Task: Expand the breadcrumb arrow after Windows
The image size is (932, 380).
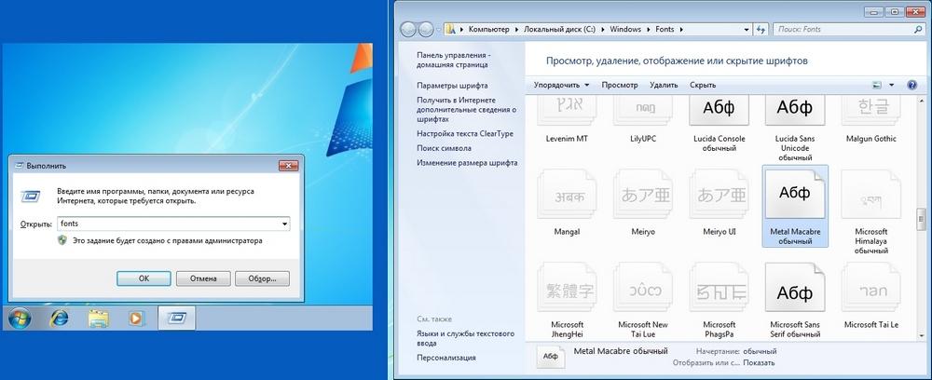Action: [x=649, y=29]
